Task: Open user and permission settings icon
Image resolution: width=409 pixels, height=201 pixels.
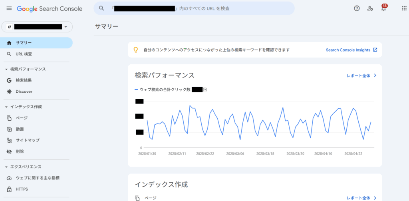Action: [370, 8]
